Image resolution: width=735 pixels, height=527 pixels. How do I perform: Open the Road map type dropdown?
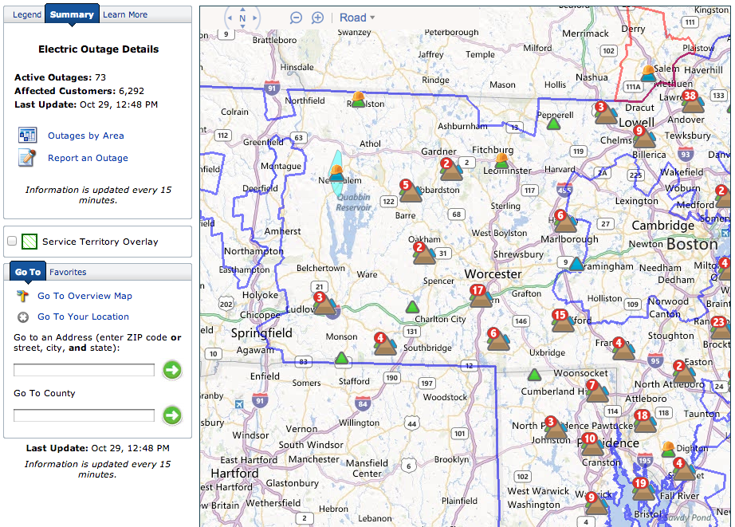357,18
